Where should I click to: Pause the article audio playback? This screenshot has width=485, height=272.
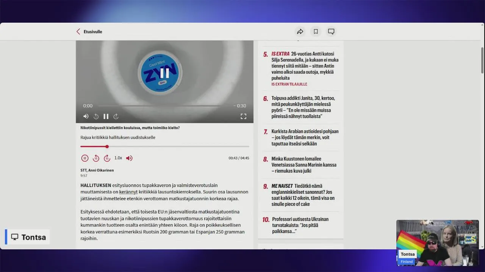85,158
